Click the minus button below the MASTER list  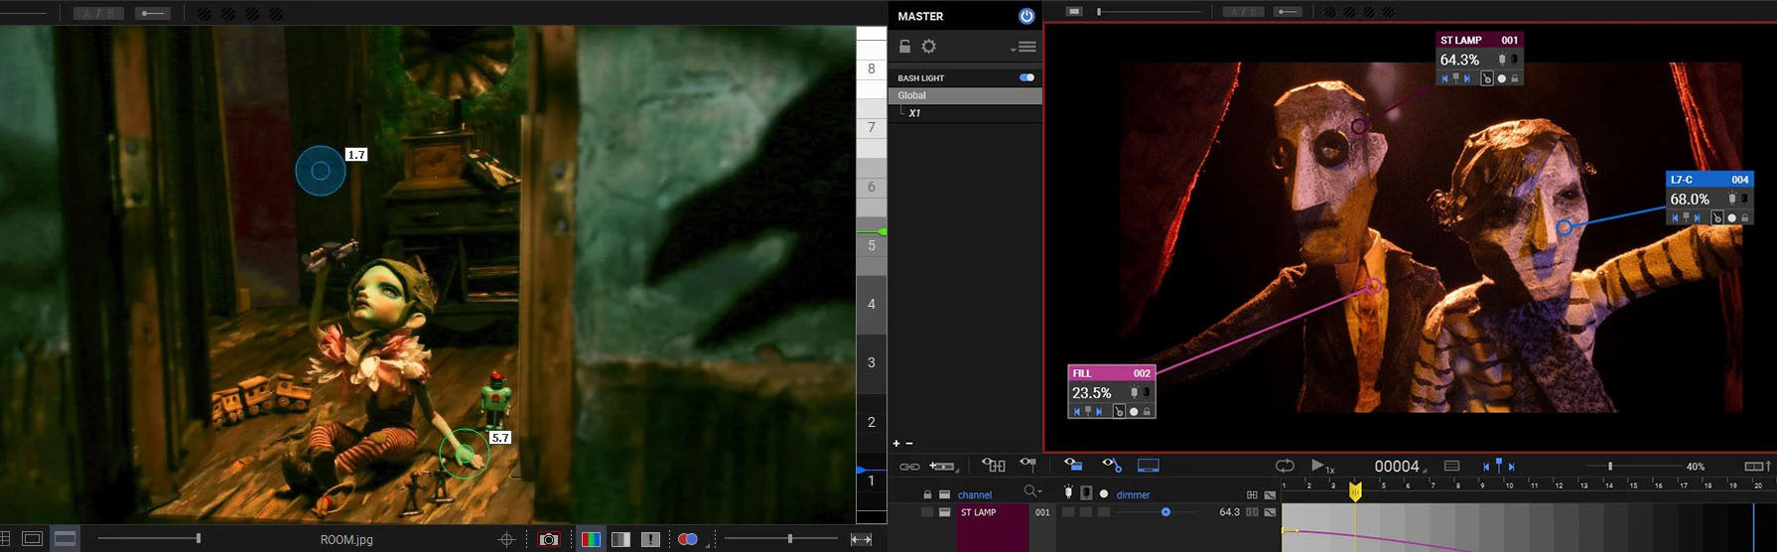909,444
